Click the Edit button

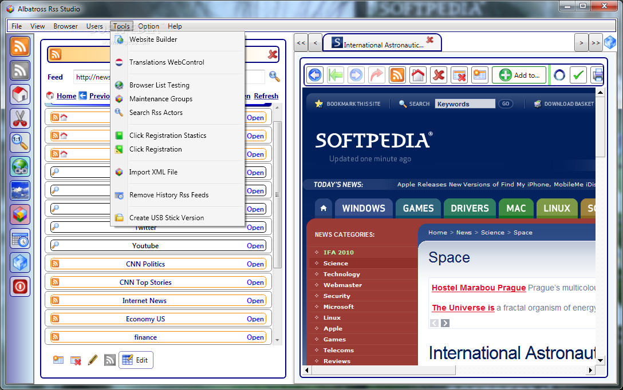pos(136,360)
